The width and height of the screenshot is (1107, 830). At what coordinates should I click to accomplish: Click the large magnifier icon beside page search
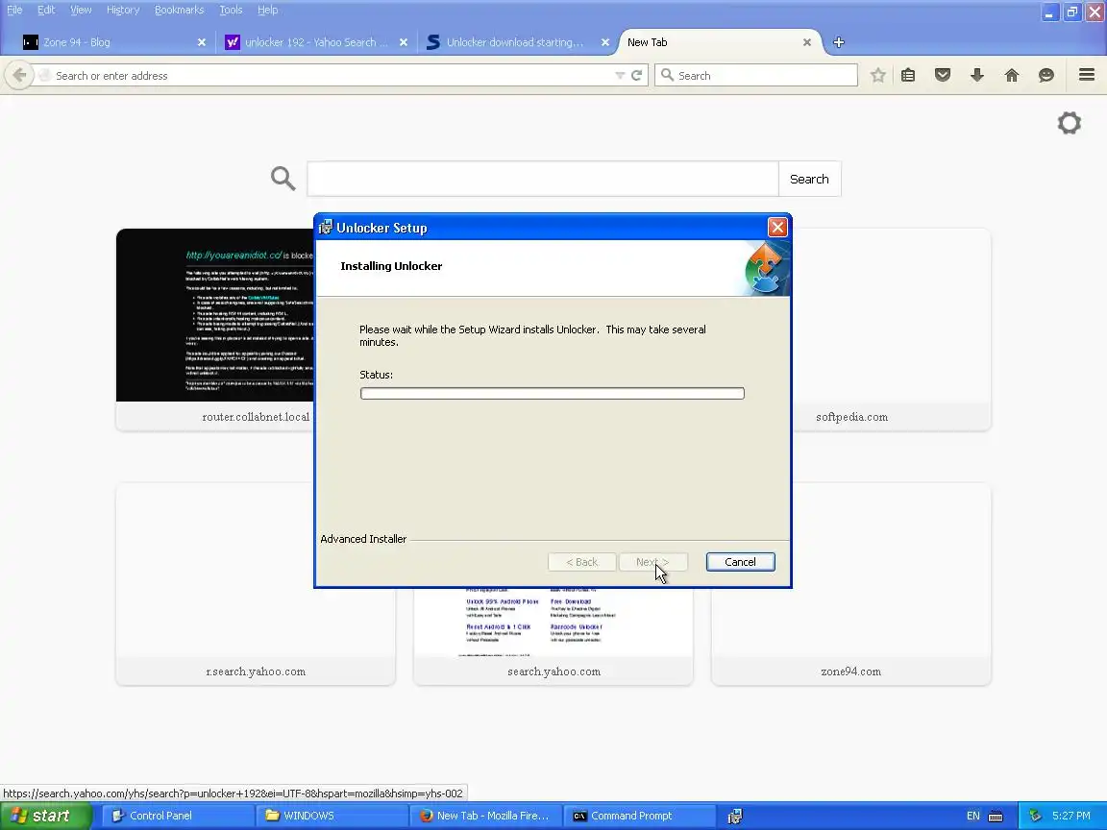coord(283,179)
